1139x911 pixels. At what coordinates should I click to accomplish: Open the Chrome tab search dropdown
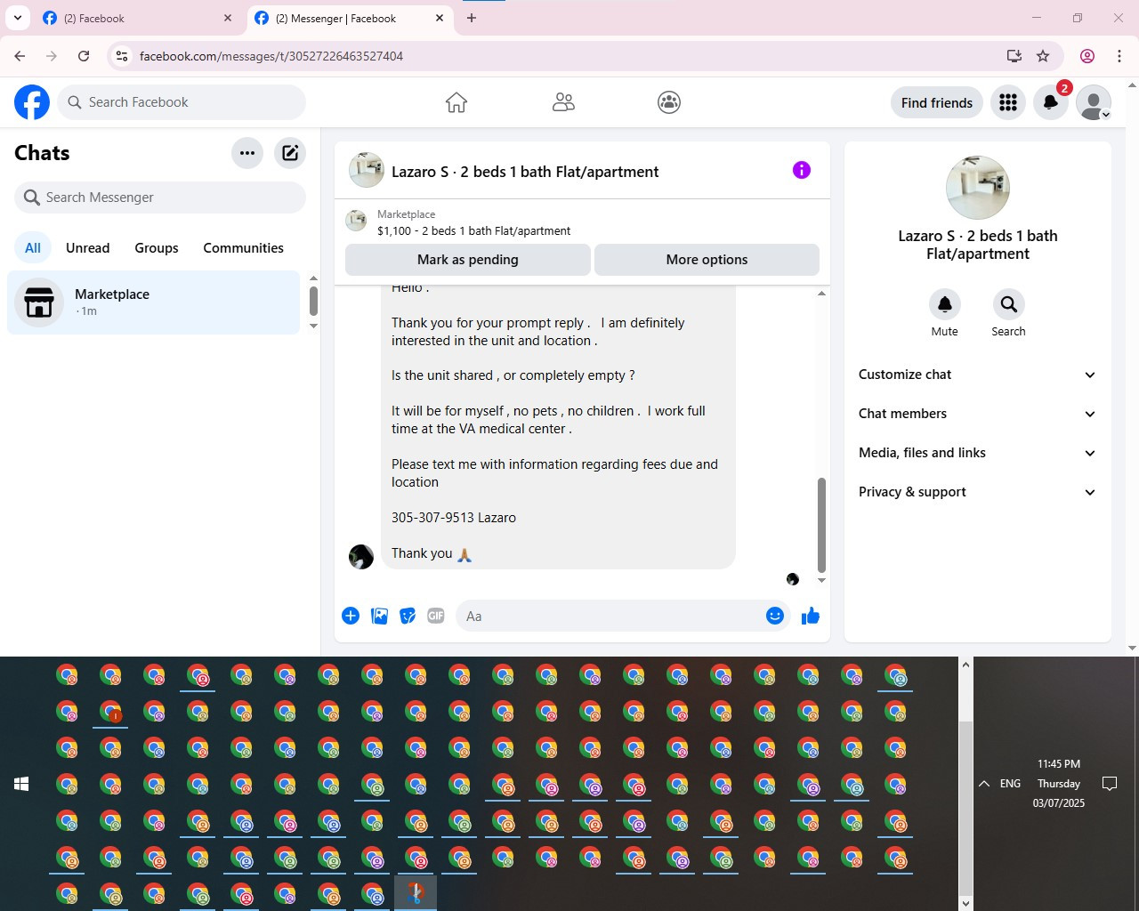[18, 18]
